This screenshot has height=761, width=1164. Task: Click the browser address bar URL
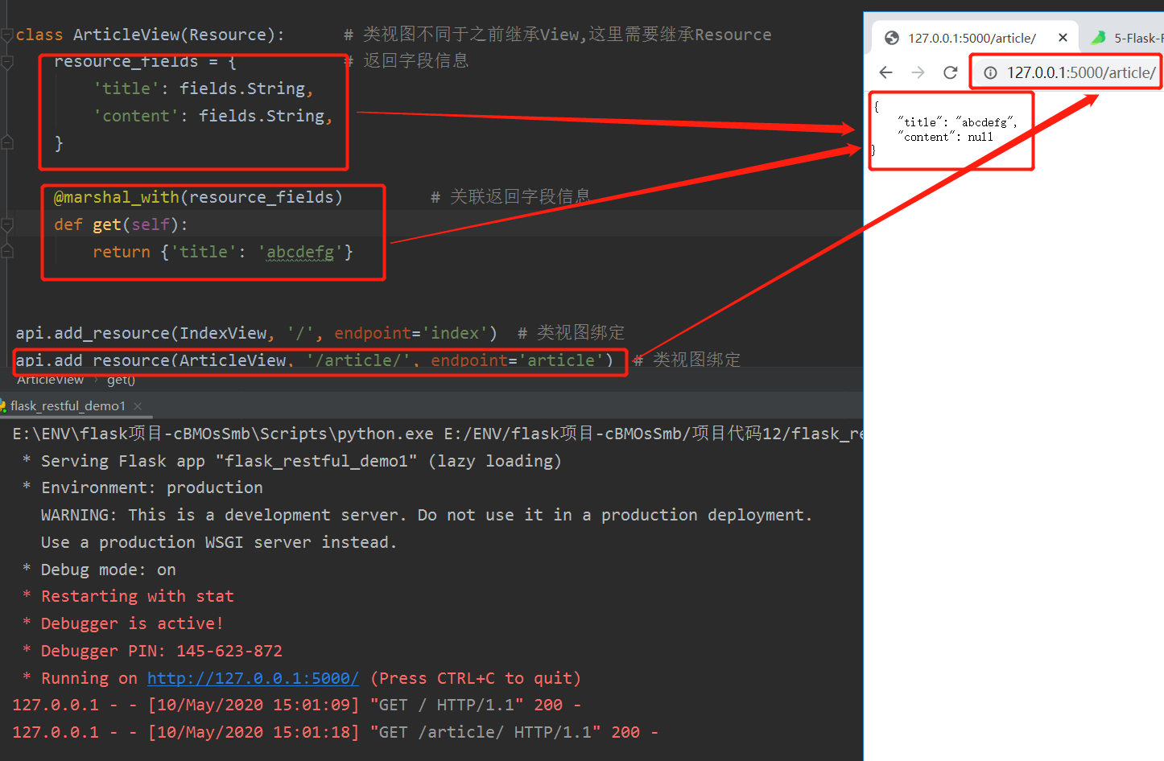(x=1081, y=72)
